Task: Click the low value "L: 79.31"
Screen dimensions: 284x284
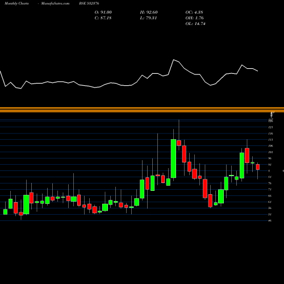Action: 148,18
